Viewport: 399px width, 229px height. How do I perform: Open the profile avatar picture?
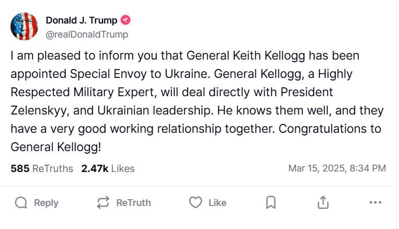pyautogui.click(x=24, y=27)
